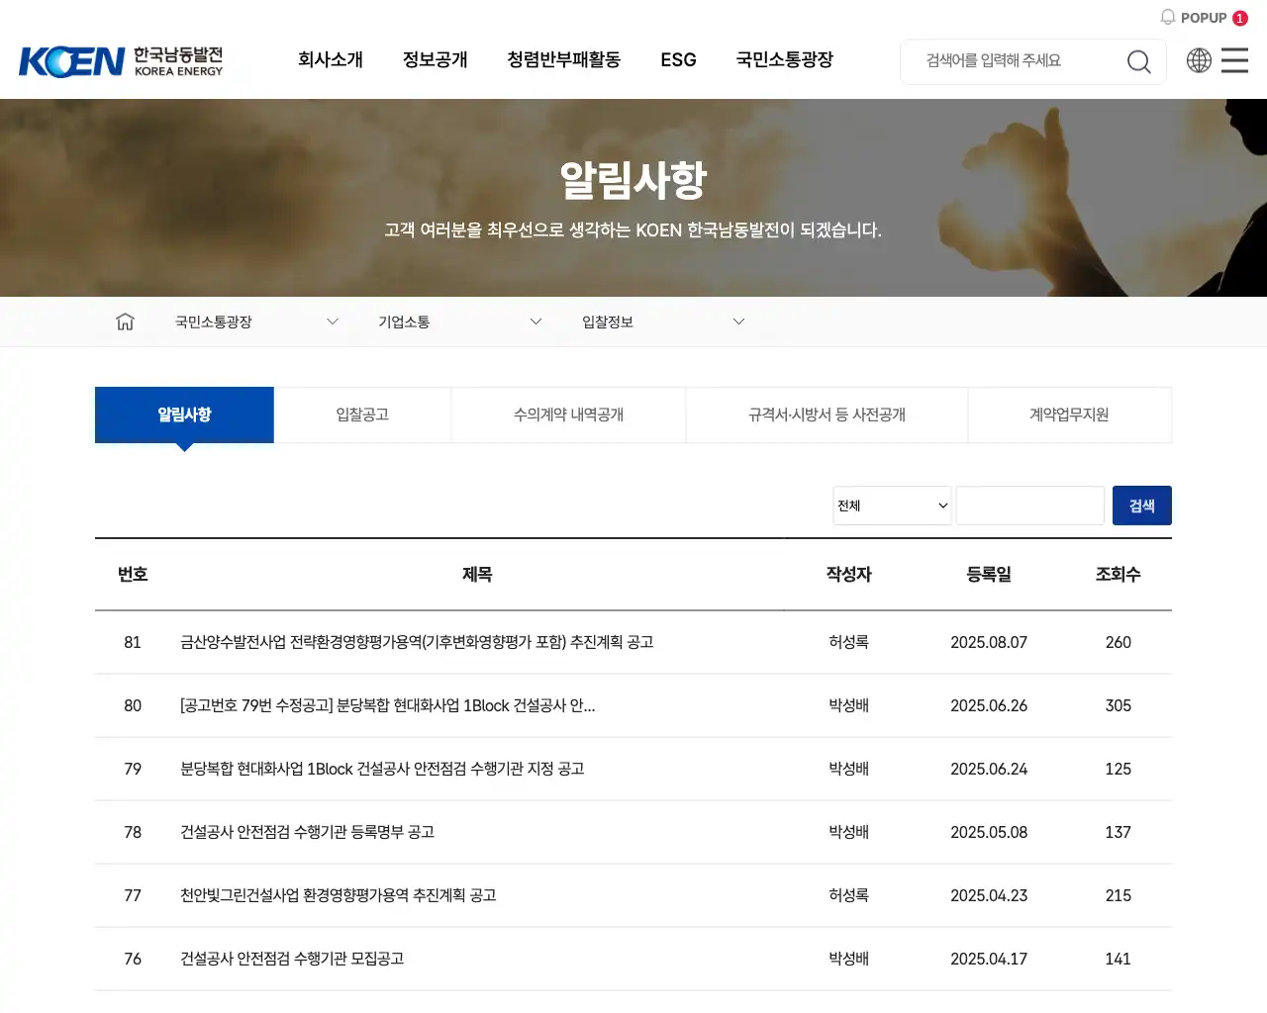The width and height of the screenshot is (1267, 1013).
Task: Switch to the 수의계약 내역공개 tab
Action: [568, 414]
